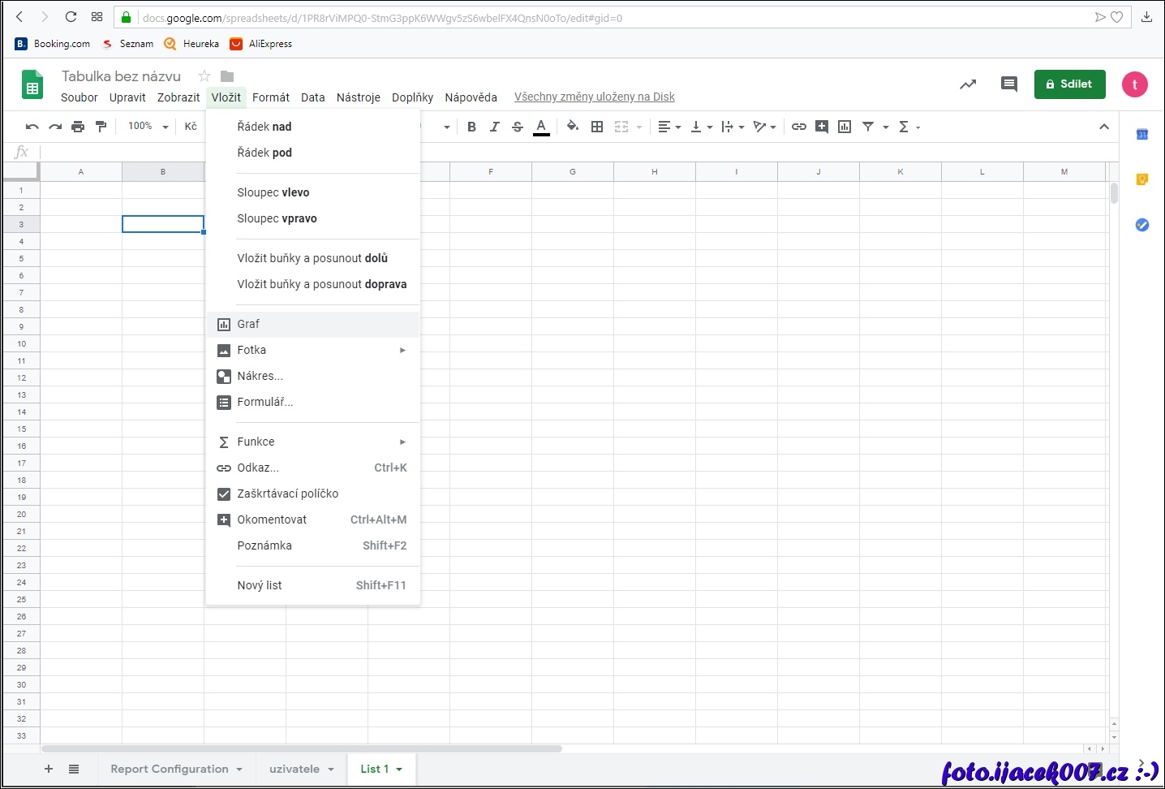Image resolution: width=1165 pixels, height=789 pixels.
Task: Toggle italic text formatting
Action: 494,127
